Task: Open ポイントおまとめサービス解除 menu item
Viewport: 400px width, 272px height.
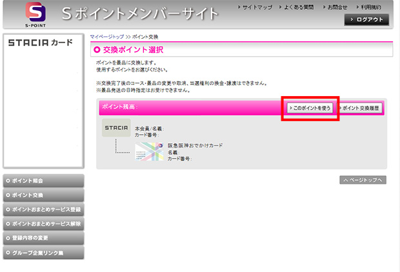Action: (x=43, y=224)
